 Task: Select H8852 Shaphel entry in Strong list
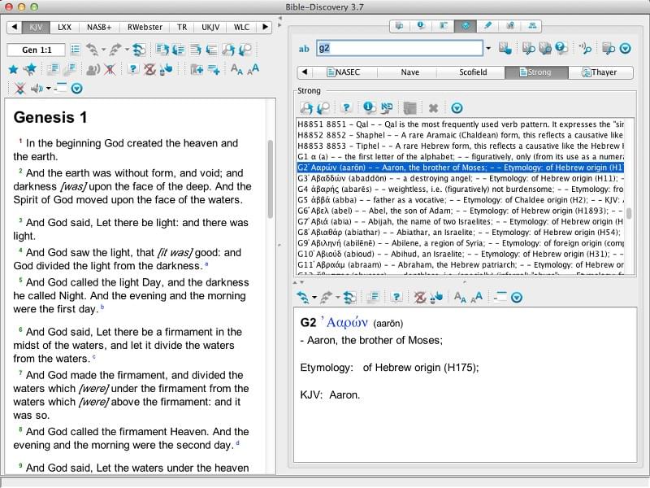point(460,135)
